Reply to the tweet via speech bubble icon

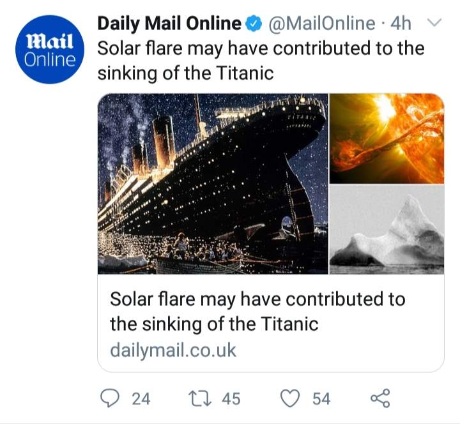pyautogui.click(x=112, y=398)
